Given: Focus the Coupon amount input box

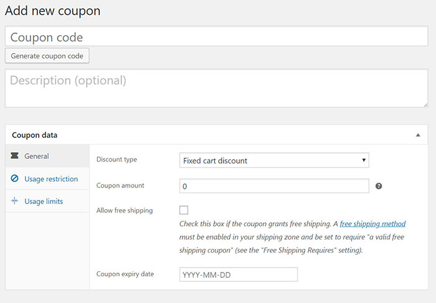Looking at the screenshot, I should pyautogui.click(x=274, y=186).
